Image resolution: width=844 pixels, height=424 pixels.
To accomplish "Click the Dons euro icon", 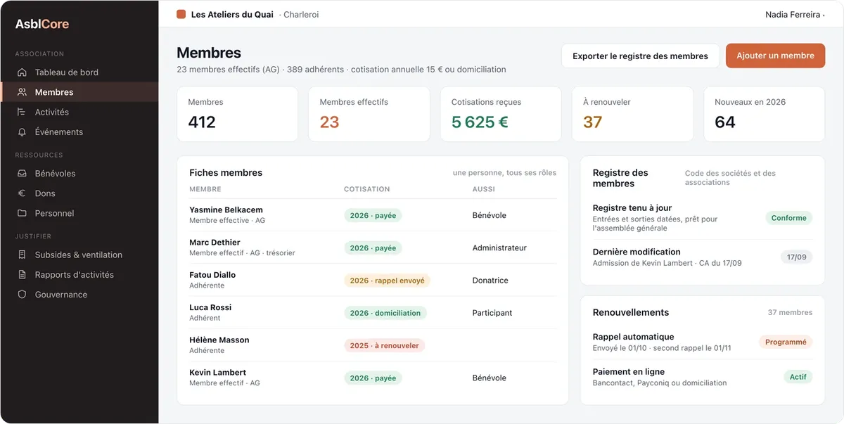I will 22,193.
